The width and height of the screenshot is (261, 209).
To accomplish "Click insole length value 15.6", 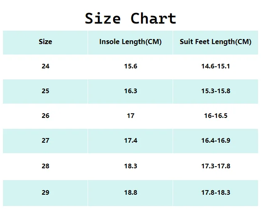I will [130, 66].
